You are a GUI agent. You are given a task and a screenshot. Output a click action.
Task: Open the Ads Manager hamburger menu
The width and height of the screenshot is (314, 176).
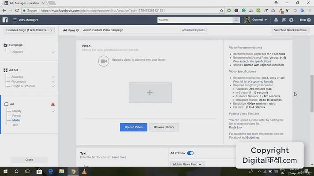(15, 20)
